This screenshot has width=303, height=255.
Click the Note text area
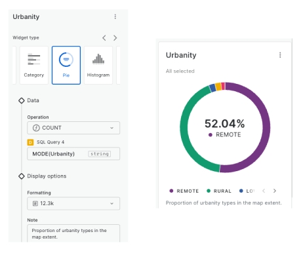pos(73,233)
